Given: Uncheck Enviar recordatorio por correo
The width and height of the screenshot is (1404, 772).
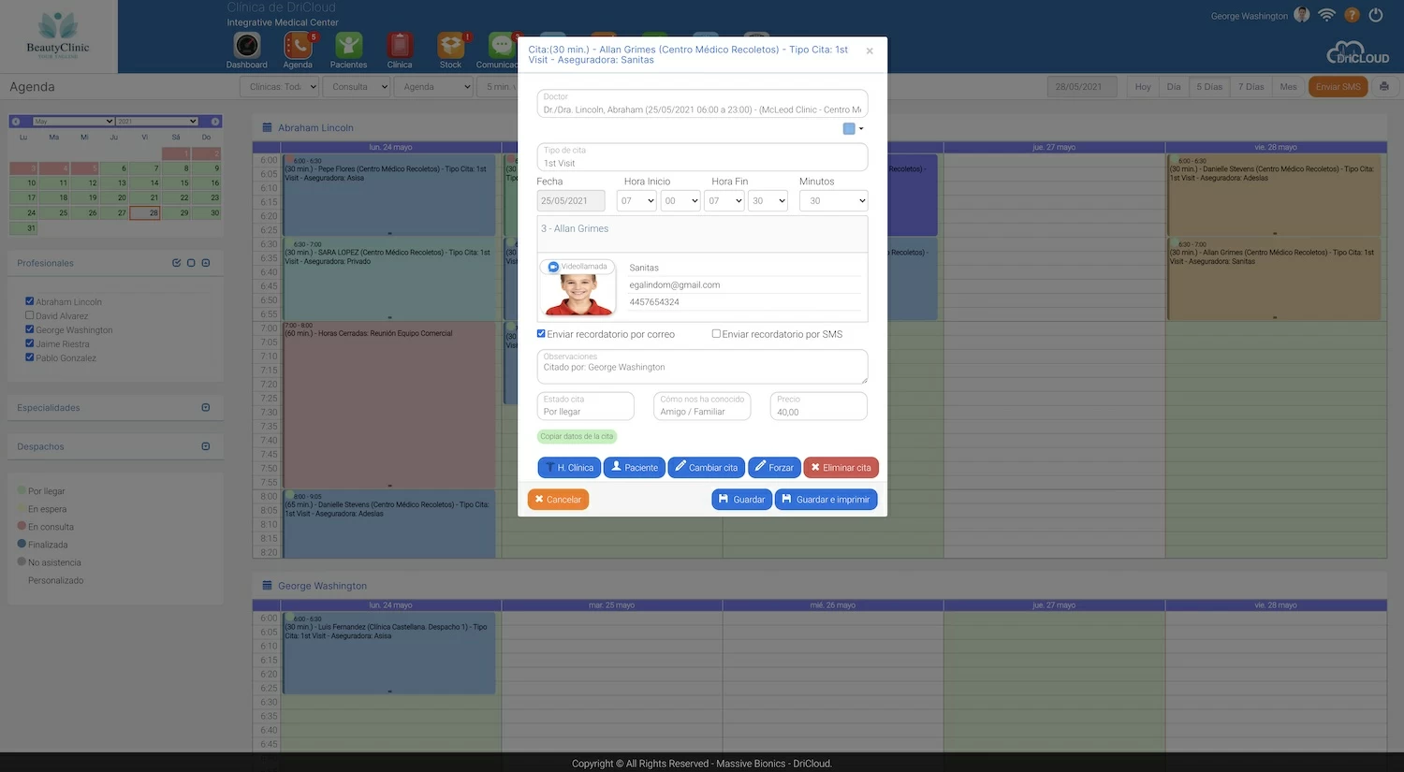Looking at the screenshot, I should click(541, 334).
